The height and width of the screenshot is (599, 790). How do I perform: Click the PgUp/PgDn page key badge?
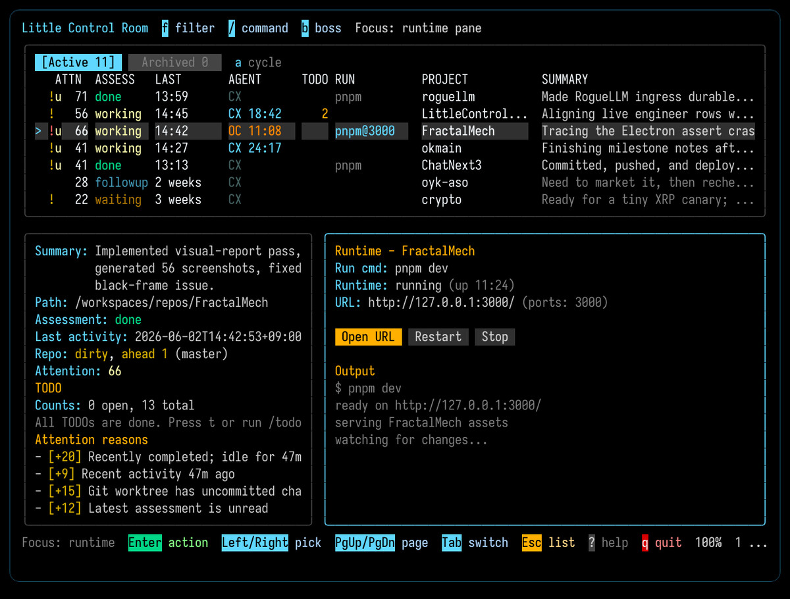(x=365, y=543)
